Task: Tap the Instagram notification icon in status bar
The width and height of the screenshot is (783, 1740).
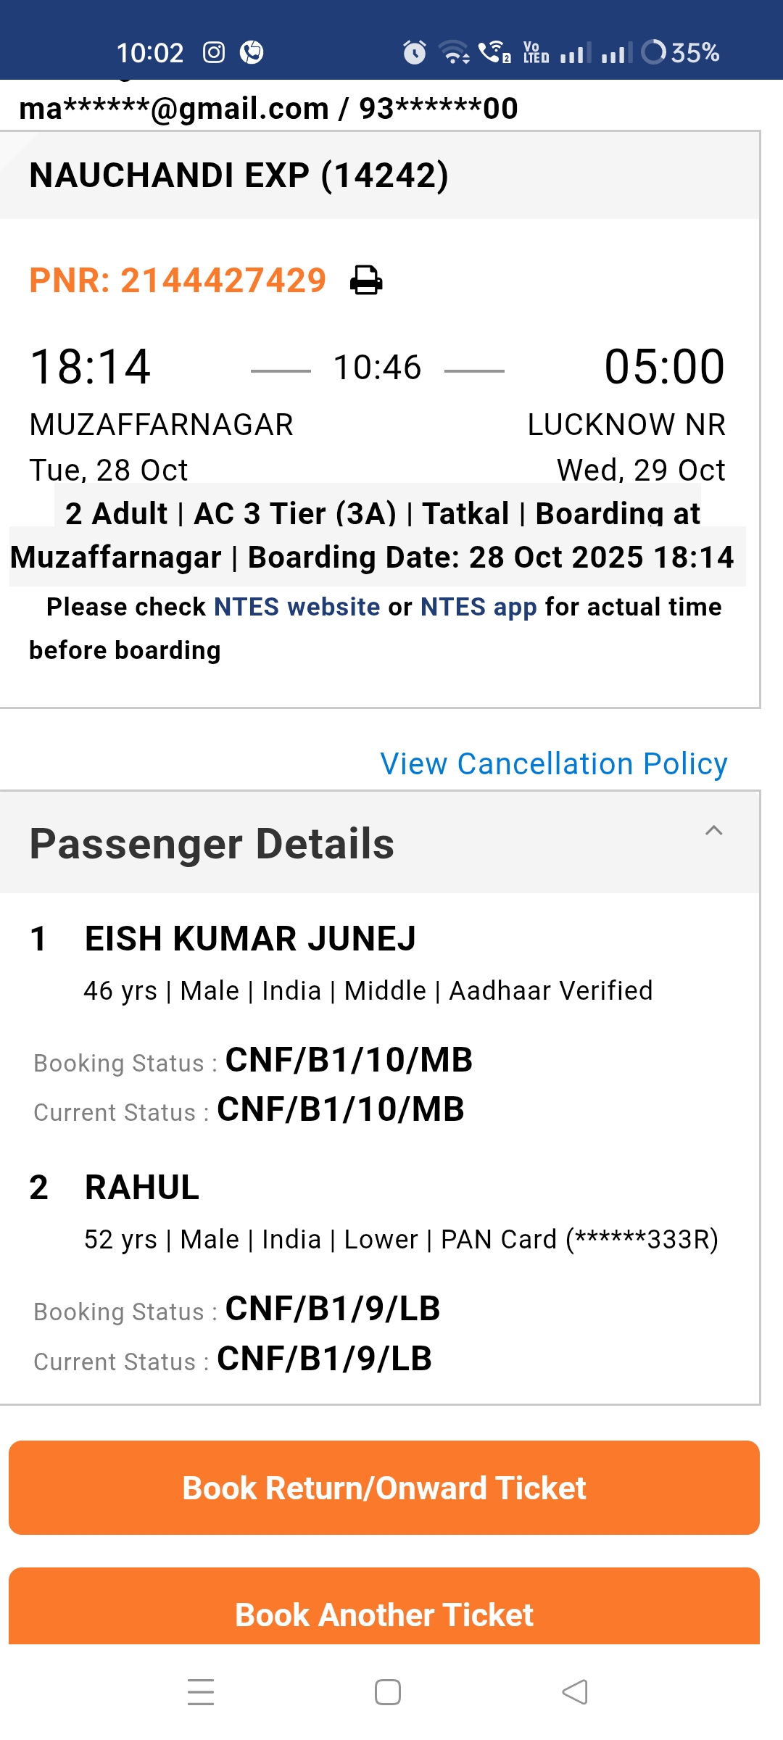Action: (214, 52)
